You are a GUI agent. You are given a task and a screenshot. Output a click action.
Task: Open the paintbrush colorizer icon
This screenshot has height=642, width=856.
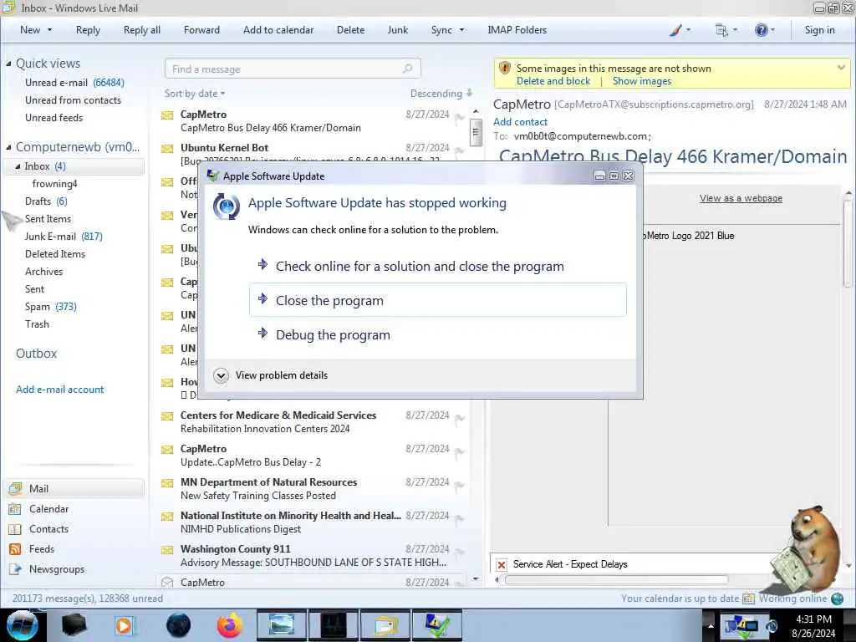(675, 30)
